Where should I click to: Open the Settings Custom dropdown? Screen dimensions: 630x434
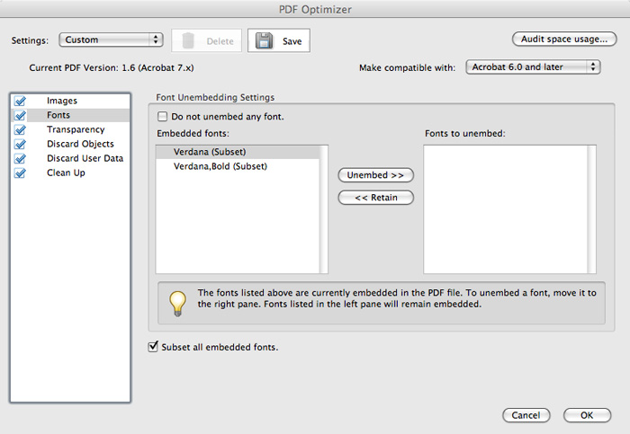pyautogui.click(x=110, y=40)
